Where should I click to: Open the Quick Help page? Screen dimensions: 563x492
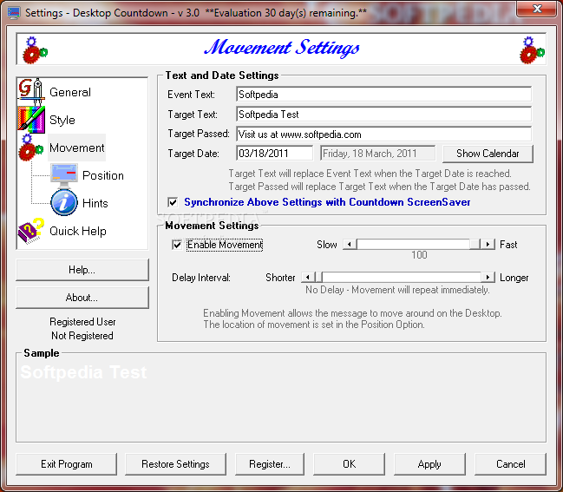pyautogui.click(x=78, y=231)
